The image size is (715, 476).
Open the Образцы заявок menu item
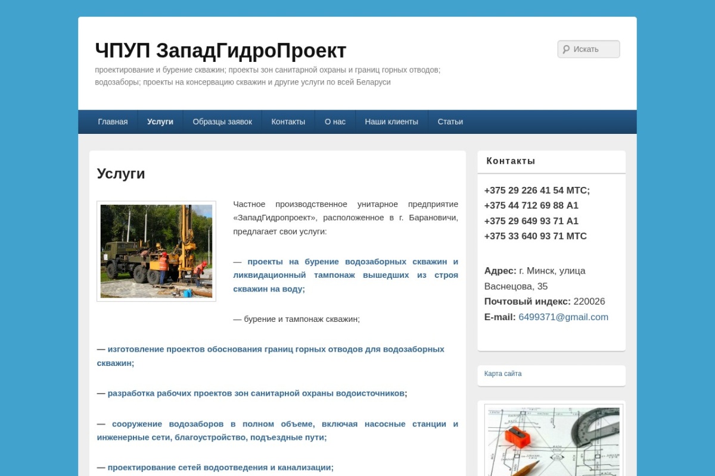[222, 122]
